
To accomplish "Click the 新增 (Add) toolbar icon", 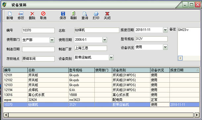I will [x=10, y=16].
